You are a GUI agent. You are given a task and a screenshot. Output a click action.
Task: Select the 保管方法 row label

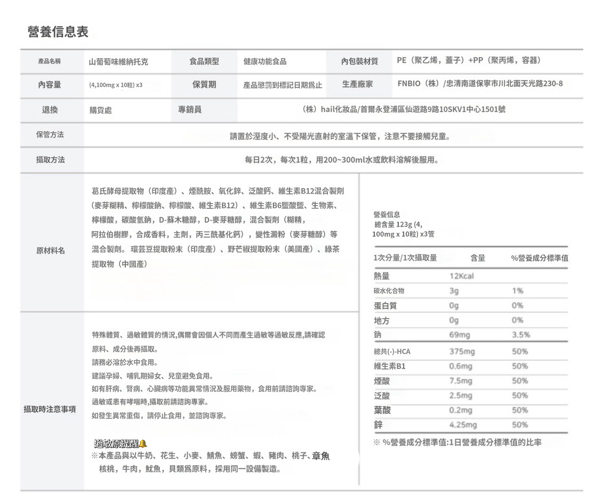click(x=50, y=134)
